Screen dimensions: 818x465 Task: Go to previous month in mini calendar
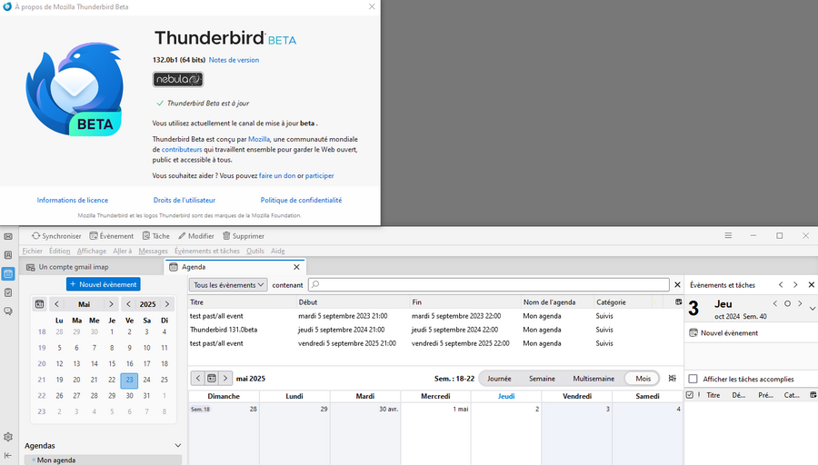(57, 304)
